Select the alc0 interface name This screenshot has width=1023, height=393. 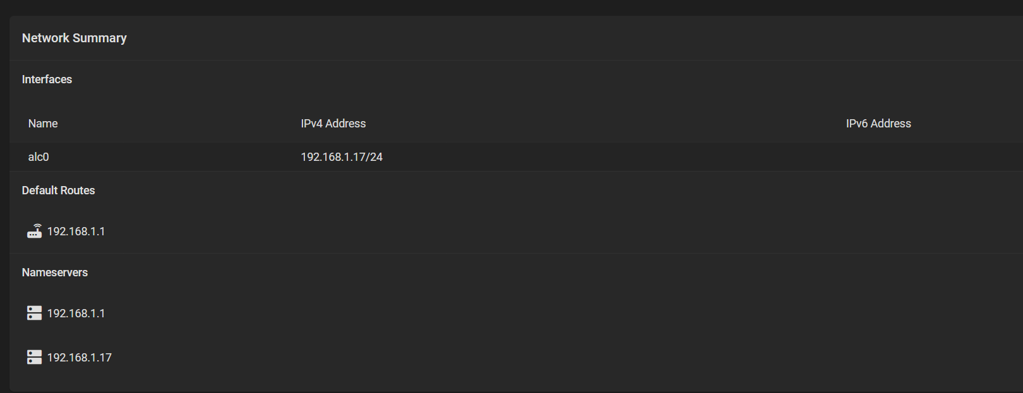pyautogui.click(x=39, y=157)
